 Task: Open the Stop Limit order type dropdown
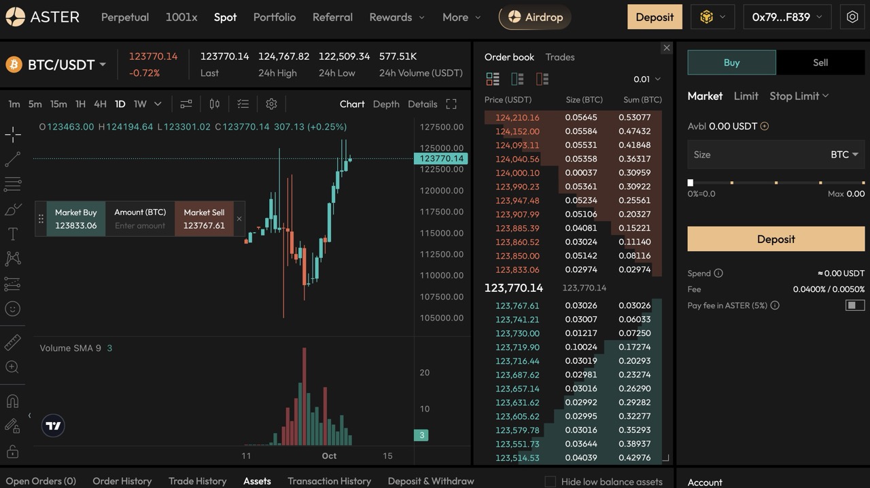(x=799, y=96)
